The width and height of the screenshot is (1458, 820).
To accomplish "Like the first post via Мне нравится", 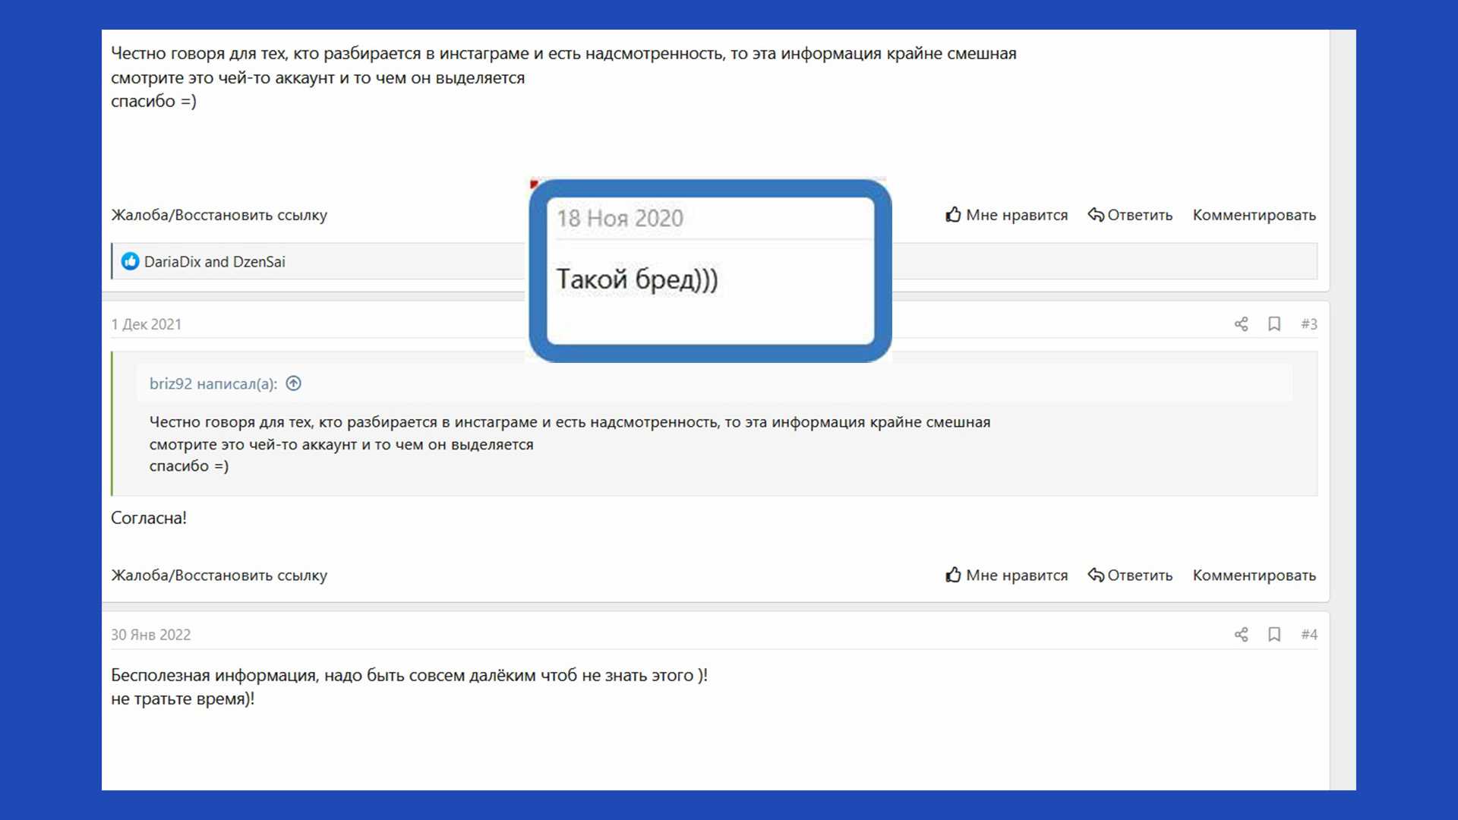I will tap(1006, 216).
